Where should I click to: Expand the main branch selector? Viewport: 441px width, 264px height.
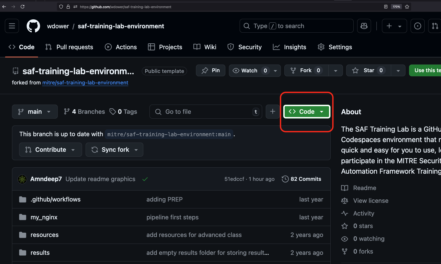pos(35,112)
